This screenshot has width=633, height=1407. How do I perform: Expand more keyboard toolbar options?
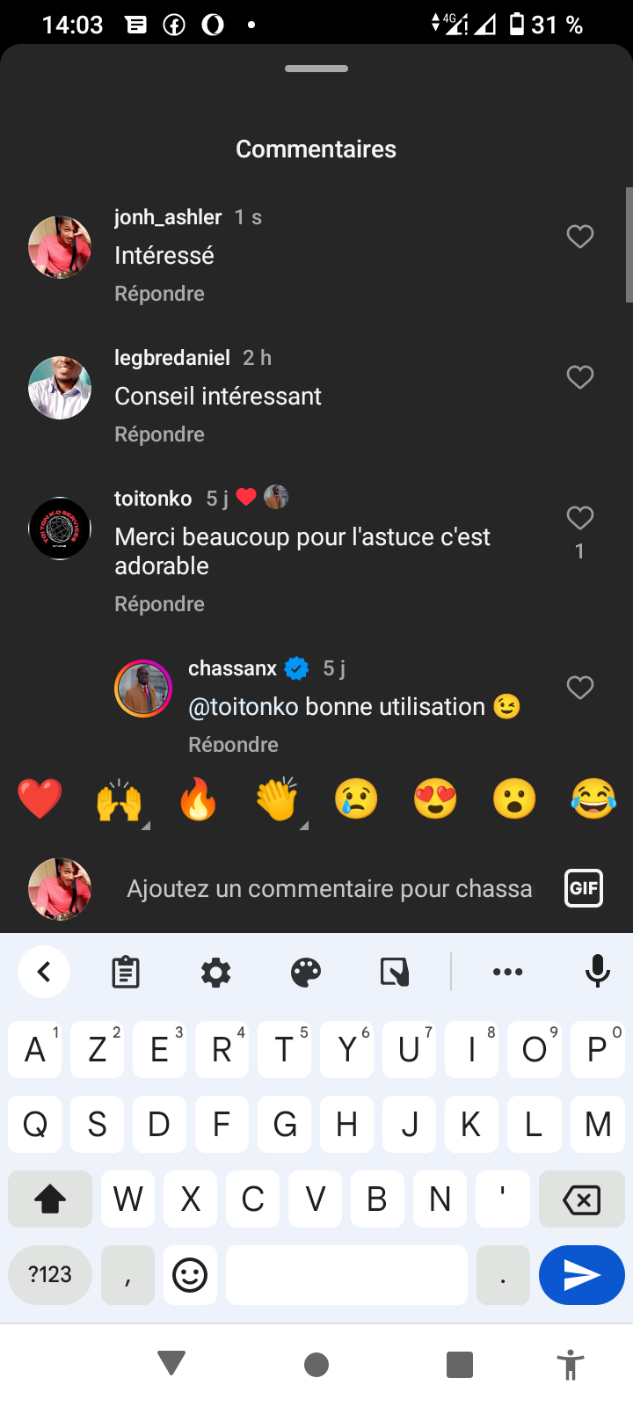[x=507, y=972]
